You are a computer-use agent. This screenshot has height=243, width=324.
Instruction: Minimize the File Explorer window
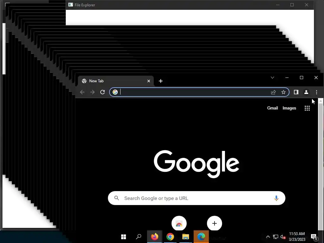pos(278,5)
